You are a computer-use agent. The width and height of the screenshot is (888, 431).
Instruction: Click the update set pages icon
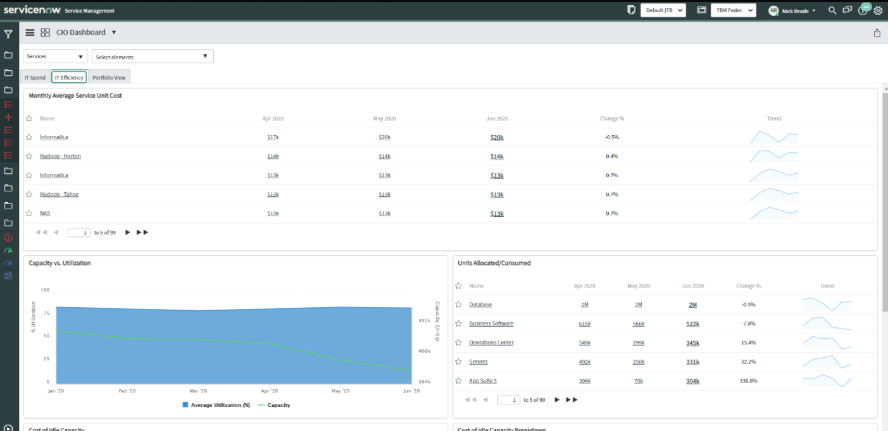pos(631,10)
